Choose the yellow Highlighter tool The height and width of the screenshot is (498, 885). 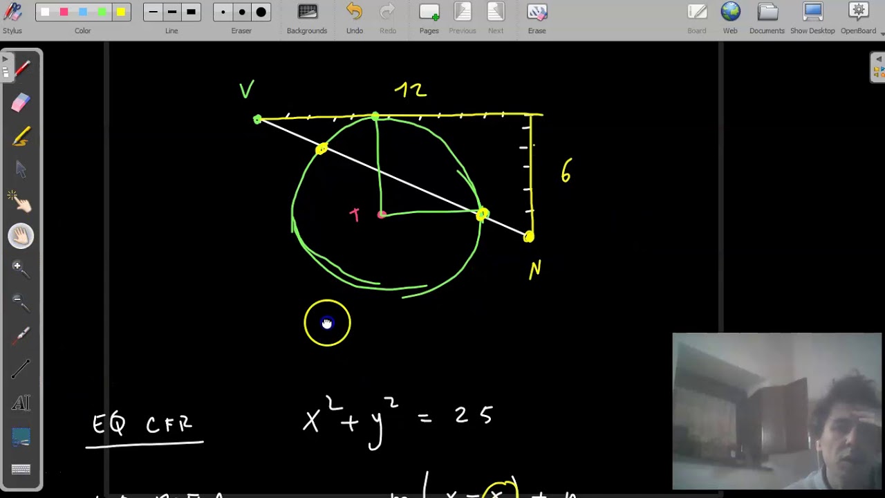[21, 136]
